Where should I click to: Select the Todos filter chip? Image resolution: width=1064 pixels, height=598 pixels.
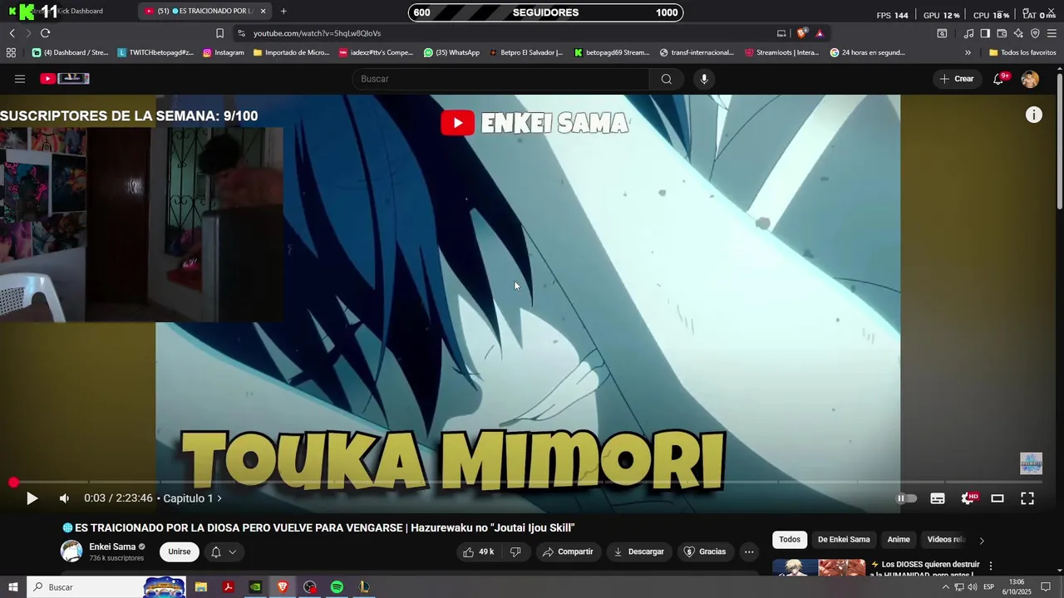[790, 540]
